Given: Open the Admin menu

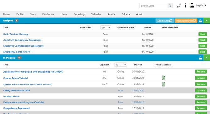Looking at the screenshot, I should [140, 14].
